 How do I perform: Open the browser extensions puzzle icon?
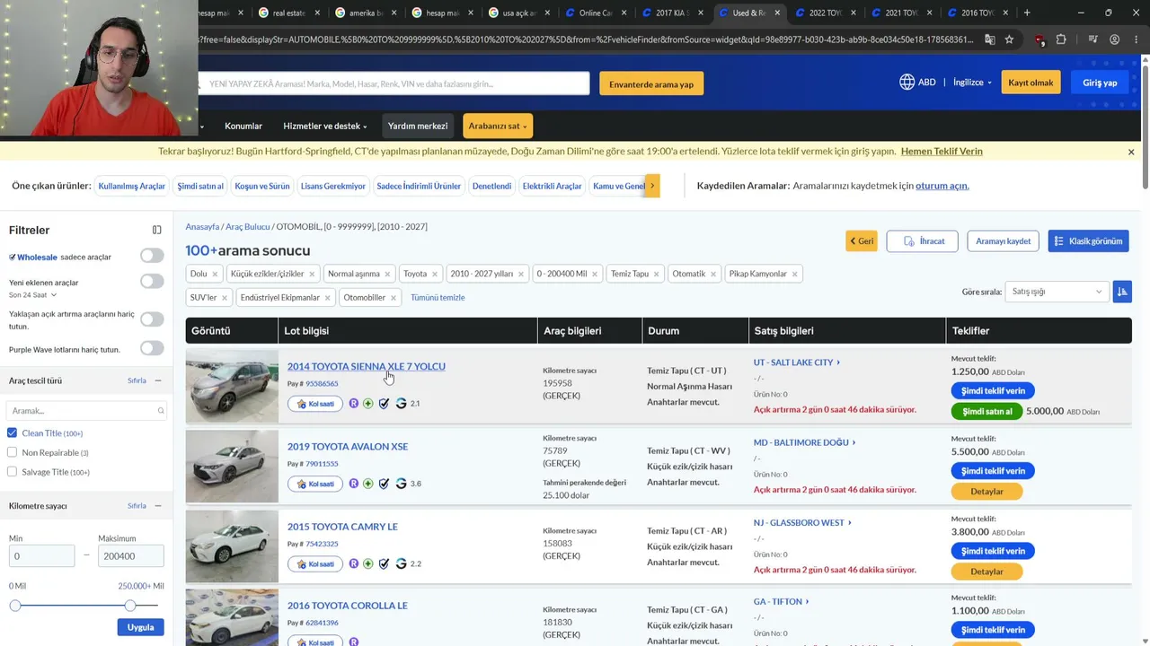click(x=1061, y=39)
